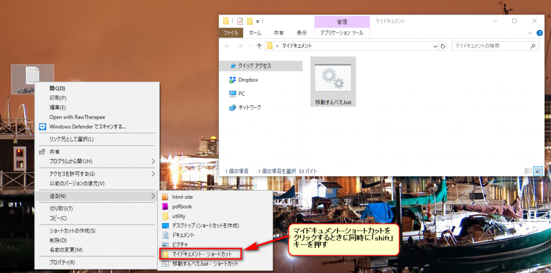Open the ファイル ribbon tab
The width and height of the screenshot is (551, 273).
(231, 33)
